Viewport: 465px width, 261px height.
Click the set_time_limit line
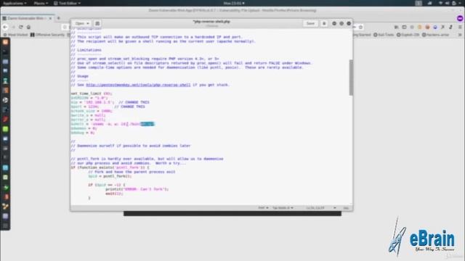point(92,94)
